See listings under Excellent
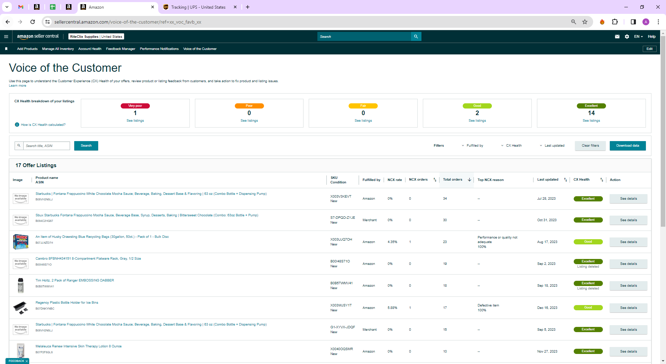 591,121
